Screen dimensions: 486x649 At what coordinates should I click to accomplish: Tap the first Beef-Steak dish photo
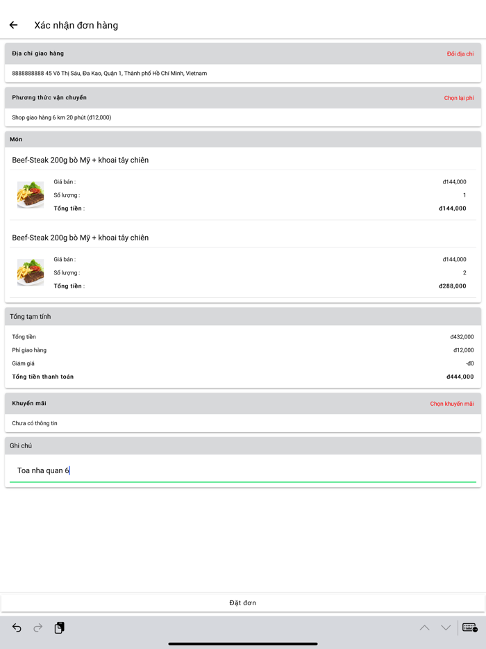point(30,195)
